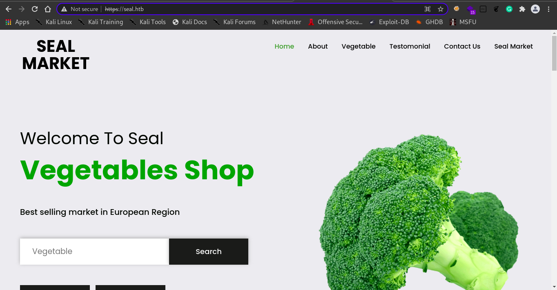Go to the browser home page icon
The width and height of the screenshot is (557, 290).
pos(48,9)
